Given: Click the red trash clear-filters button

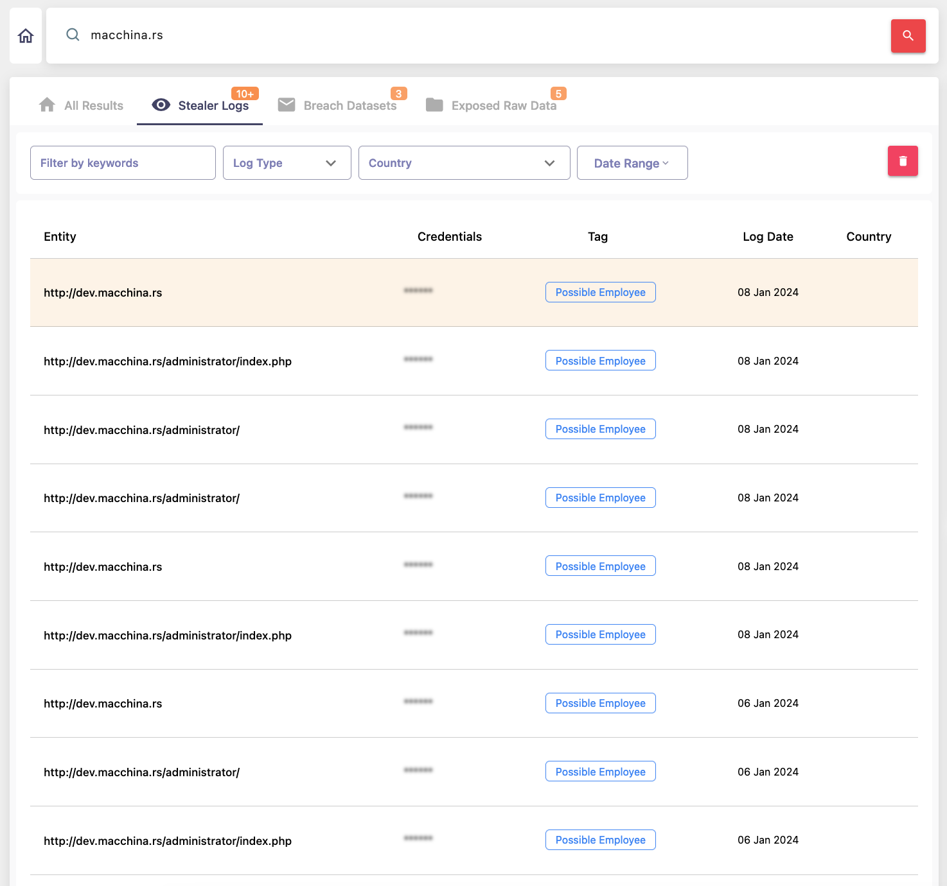Looking at the screenshot, I should pyautogui.click(x=903, y=161).
